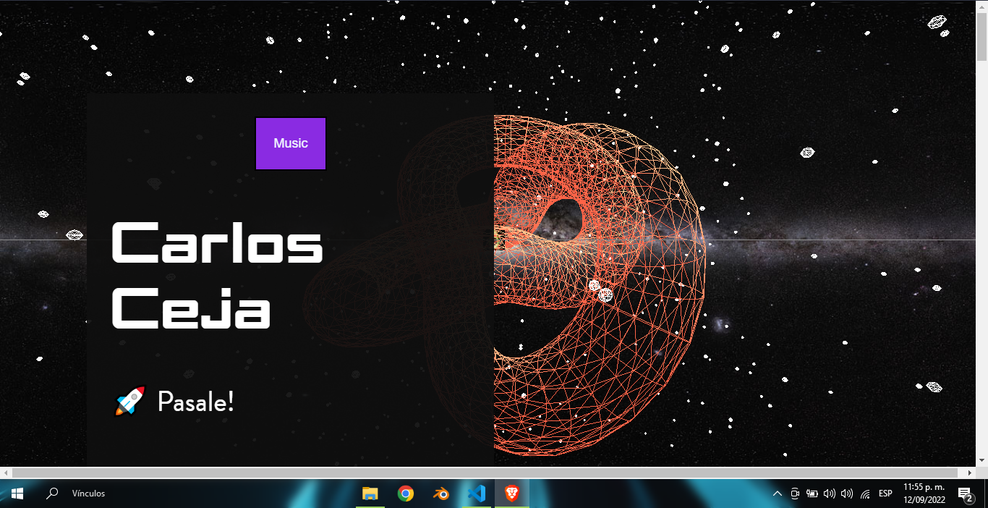Open the ESP language switcher
The height and width of the screenshot is (508, 988).
tap(884, 494)
